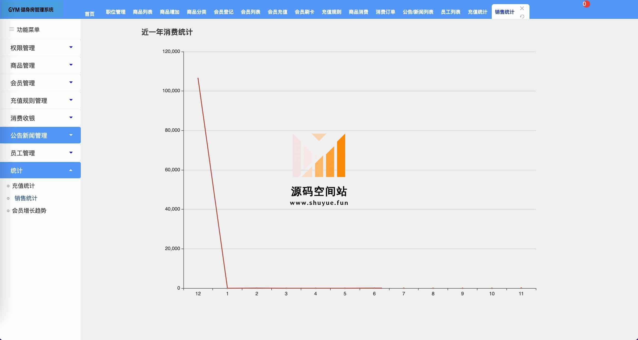Screen dimensions: 638x340
Task: Switch to the 充值统计 top tab
Action: [x=477, y=12]
